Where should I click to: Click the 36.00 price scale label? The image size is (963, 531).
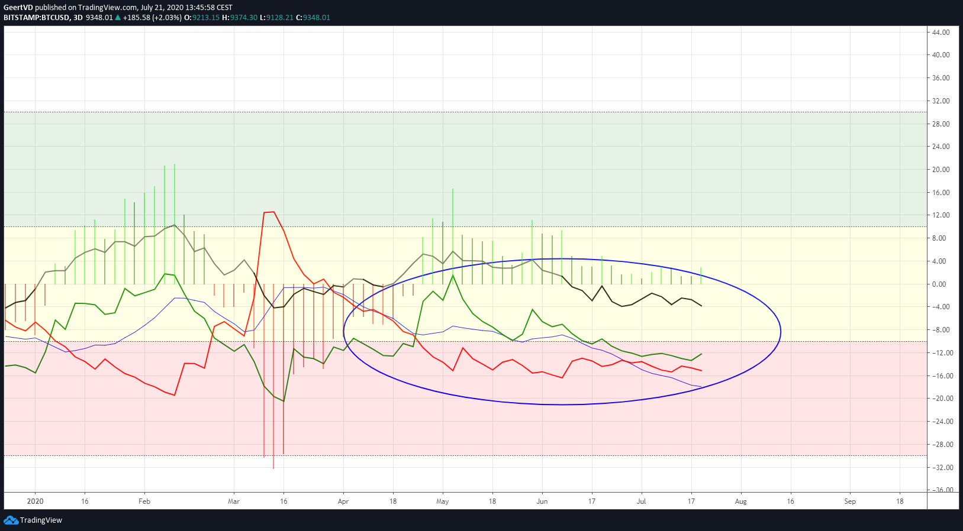[941, 78]
